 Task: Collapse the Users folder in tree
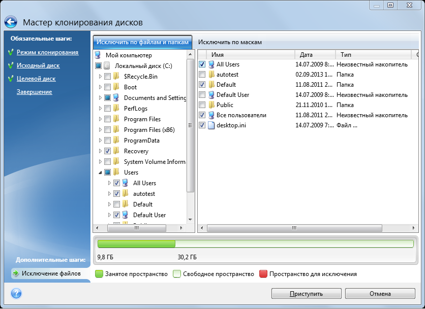(x=100, y=173)
